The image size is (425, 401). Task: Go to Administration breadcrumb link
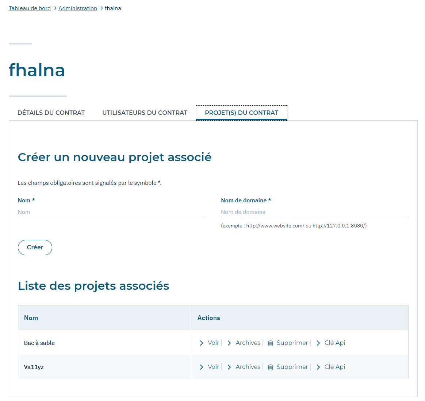(77, 8)
